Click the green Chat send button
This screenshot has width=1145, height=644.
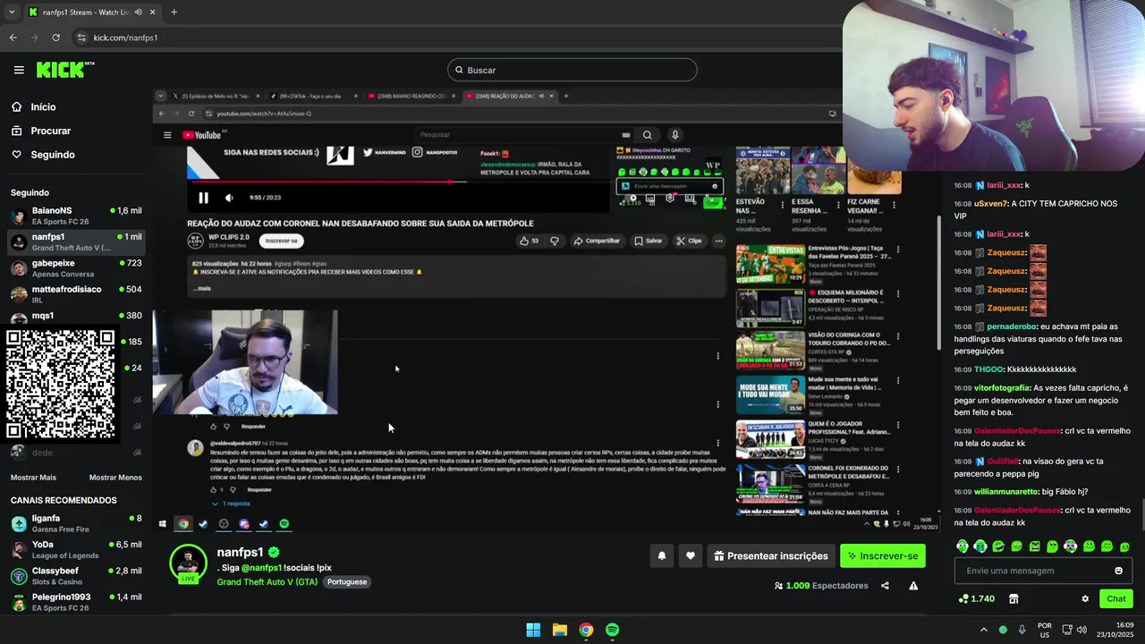1116,599
